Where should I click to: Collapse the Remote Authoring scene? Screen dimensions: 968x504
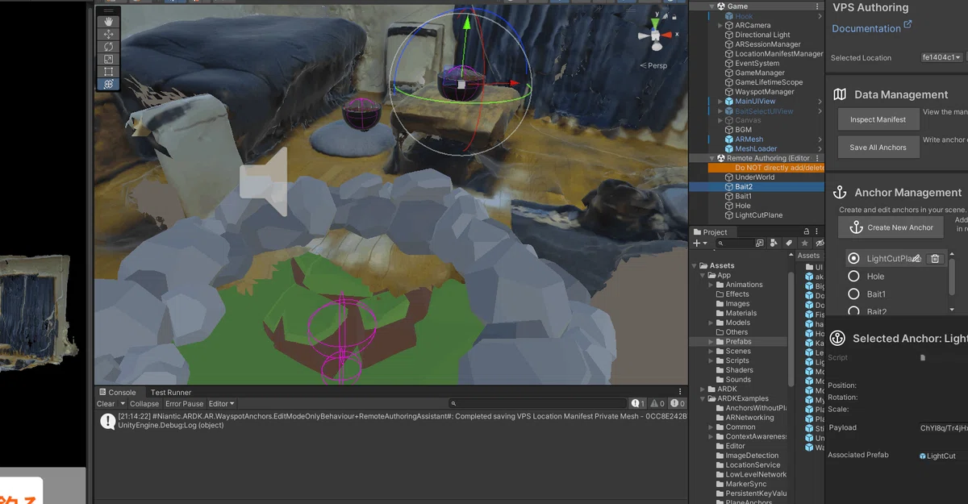[711, 158]
